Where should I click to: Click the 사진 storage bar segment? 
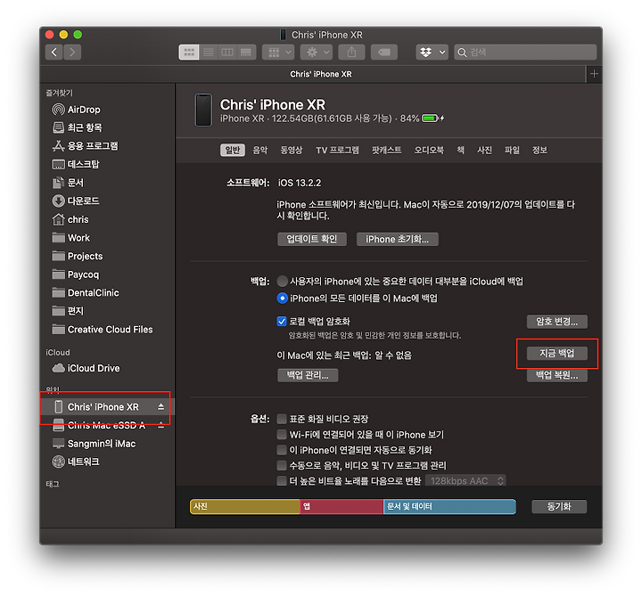(x=245, y=507)
